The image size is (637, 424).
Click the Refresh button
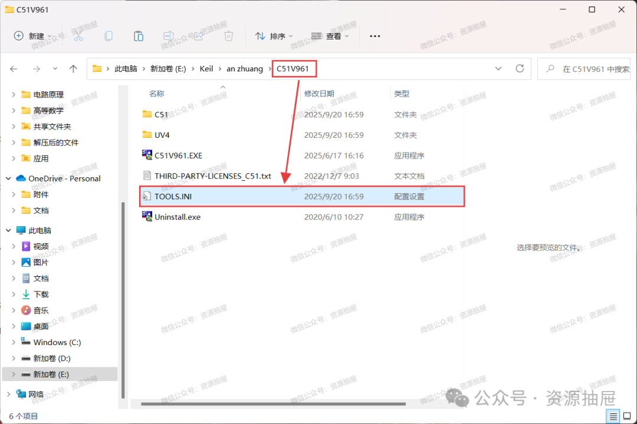coord(520,68)
